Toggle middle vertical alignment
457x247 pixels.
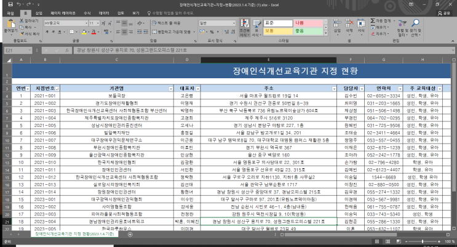tap(124, 23)
